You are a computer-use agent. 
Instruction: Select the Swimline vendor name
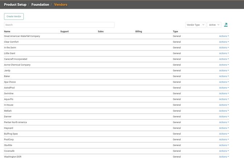point(9,94)
